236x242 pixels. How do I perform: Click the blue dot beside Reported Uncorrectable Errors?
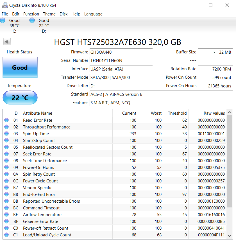(x=6, y=201)
